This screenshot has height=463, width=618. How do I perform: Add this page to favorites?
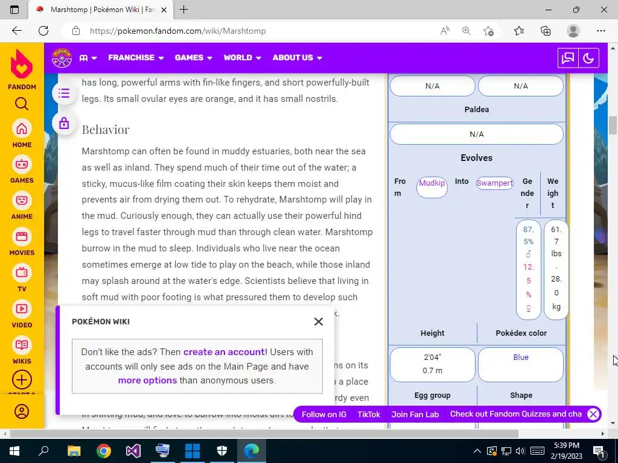488,31
